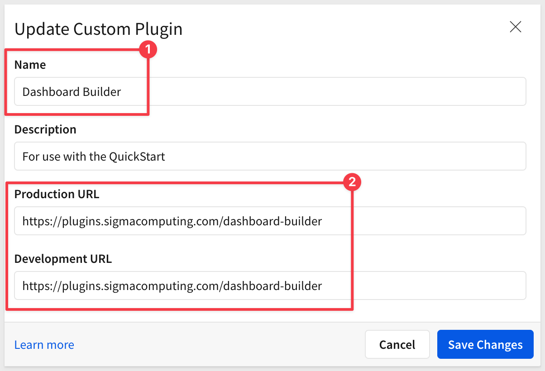Click empty gray footer beside Learn more
This screenshot has height=371, width=545.
[x=217, y=345]
